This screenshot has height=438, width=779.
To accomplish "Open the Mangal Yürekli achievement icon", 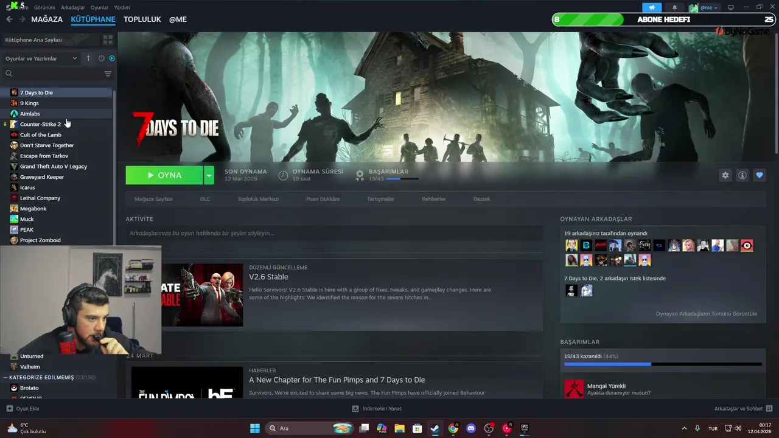I will tap(574, 389).
